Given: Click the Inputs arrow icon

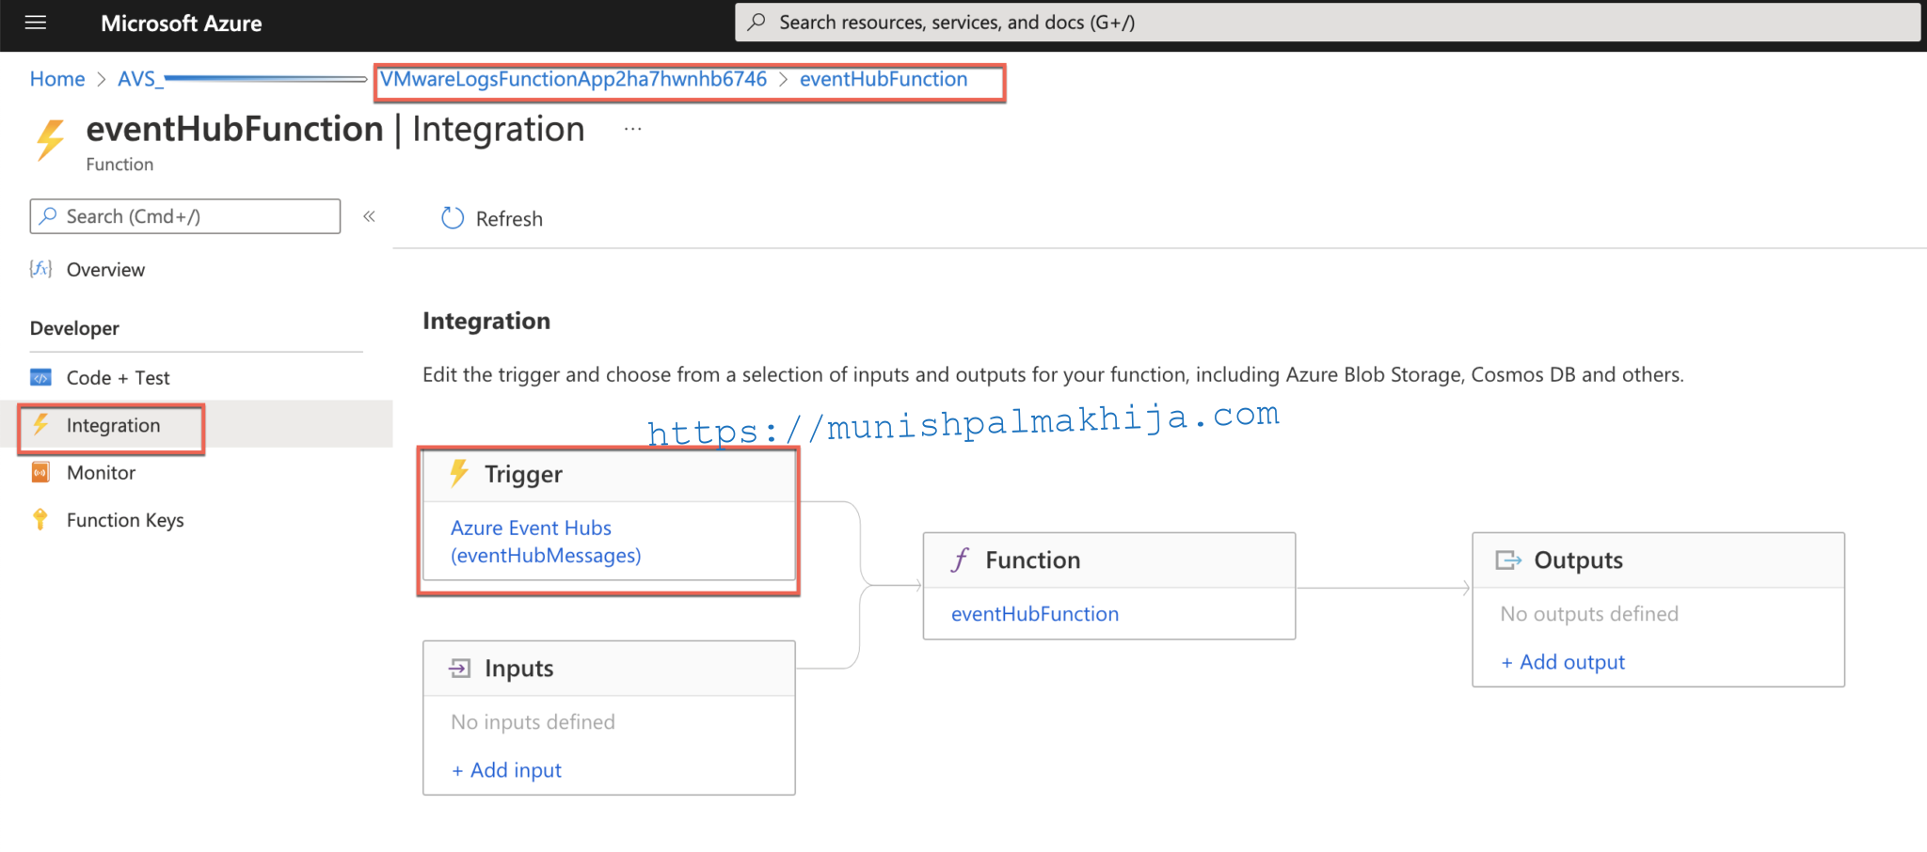Looking at the screenshot, I should [460, 668].
